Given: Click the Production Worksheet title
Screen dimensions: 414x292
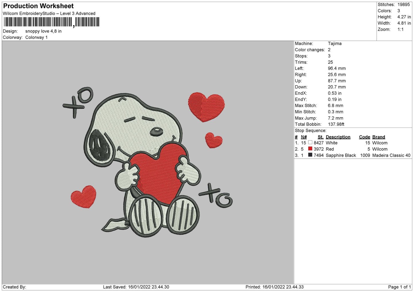Looking at the screenshot, I should pos(38,6).
